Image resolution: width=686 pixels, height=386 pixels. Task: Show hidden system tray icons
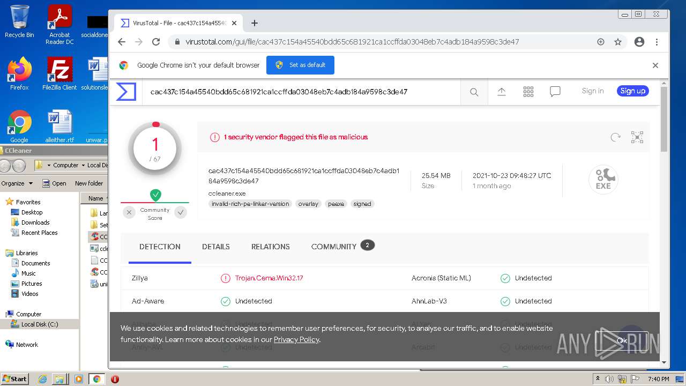[598, 379]
